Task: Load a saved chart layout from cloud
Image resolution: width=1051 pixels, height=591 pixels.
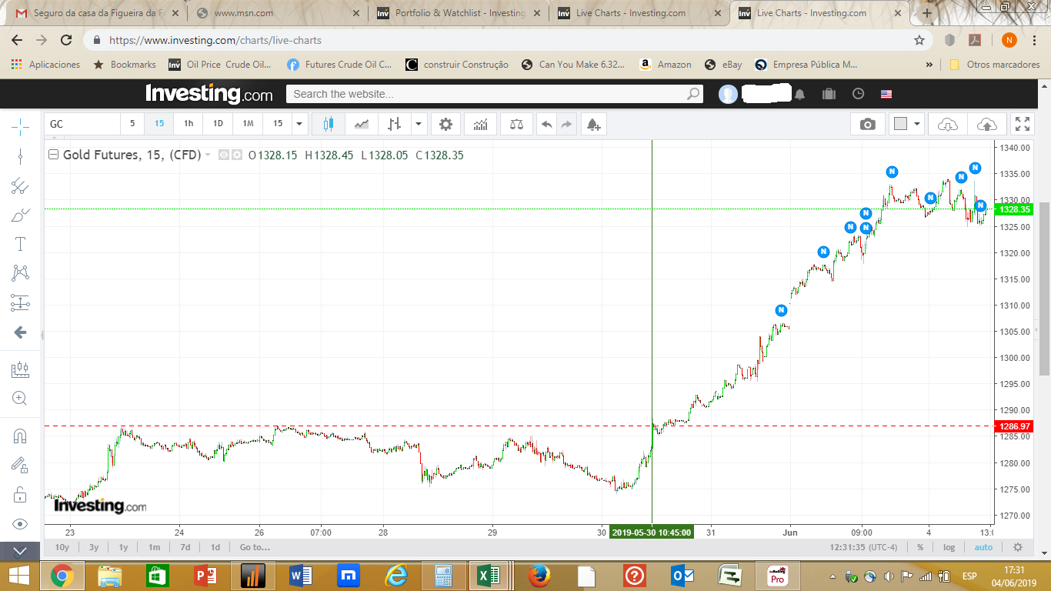Action: tap(948, 124)
